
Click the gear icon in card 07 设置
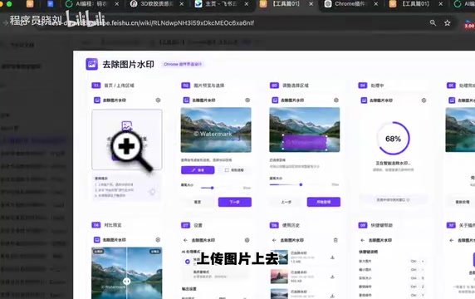pyautogui.click(x=247, y=240)
